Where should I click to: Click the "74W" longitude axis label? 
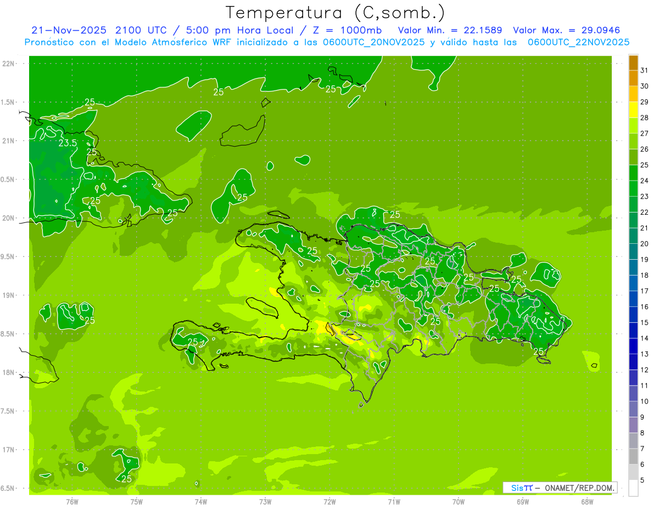201,502
